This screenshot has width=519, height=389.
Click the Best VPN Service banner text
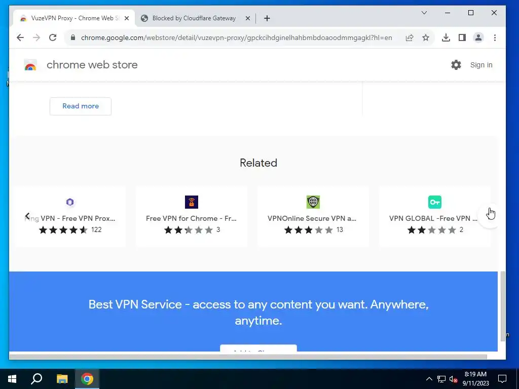click(x=258, y=312)
